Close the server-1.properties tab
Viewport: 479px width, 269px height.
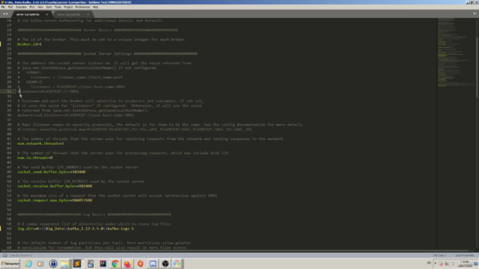[x=46, y=14]
